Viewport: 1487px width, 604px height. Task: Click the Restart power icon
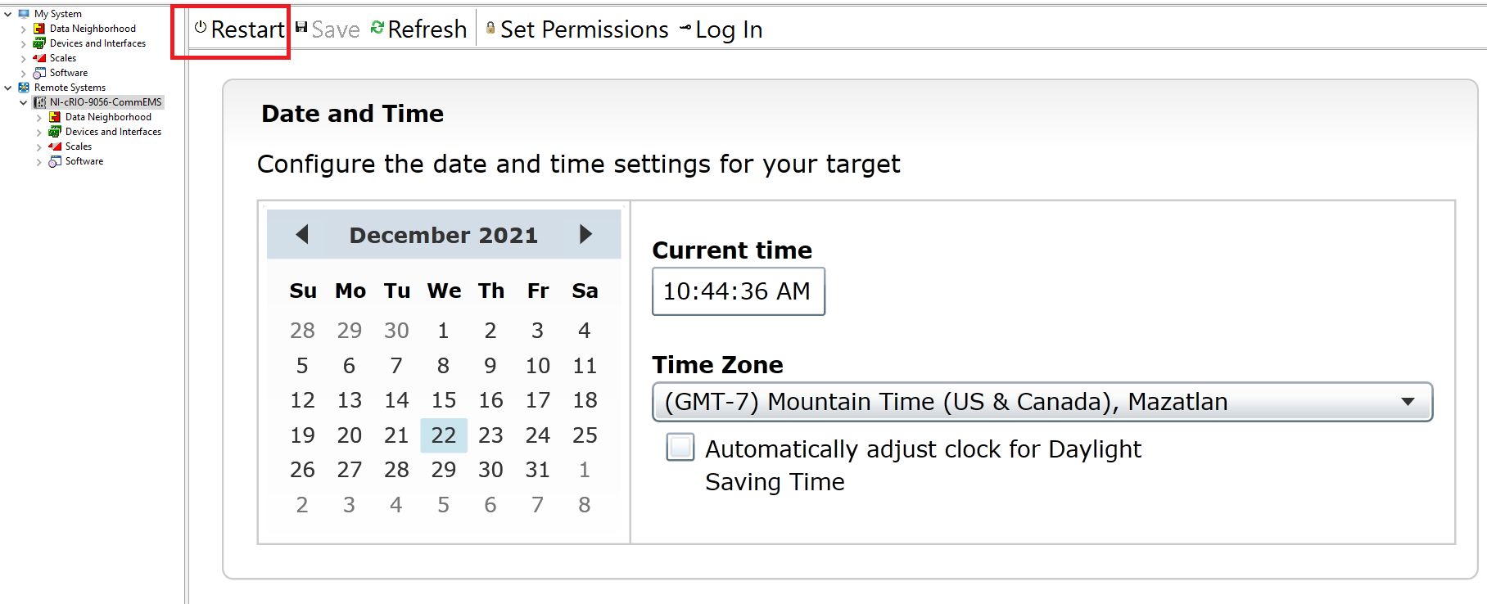[200, 27]
